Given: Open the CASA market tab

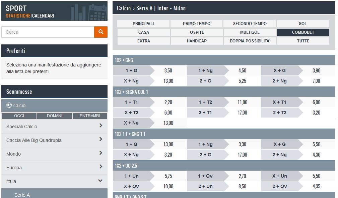Looking at the screenshot, I should 143,32.
